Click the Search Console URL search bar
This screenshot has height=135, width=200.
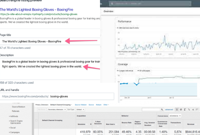click(x=150, y=4)
